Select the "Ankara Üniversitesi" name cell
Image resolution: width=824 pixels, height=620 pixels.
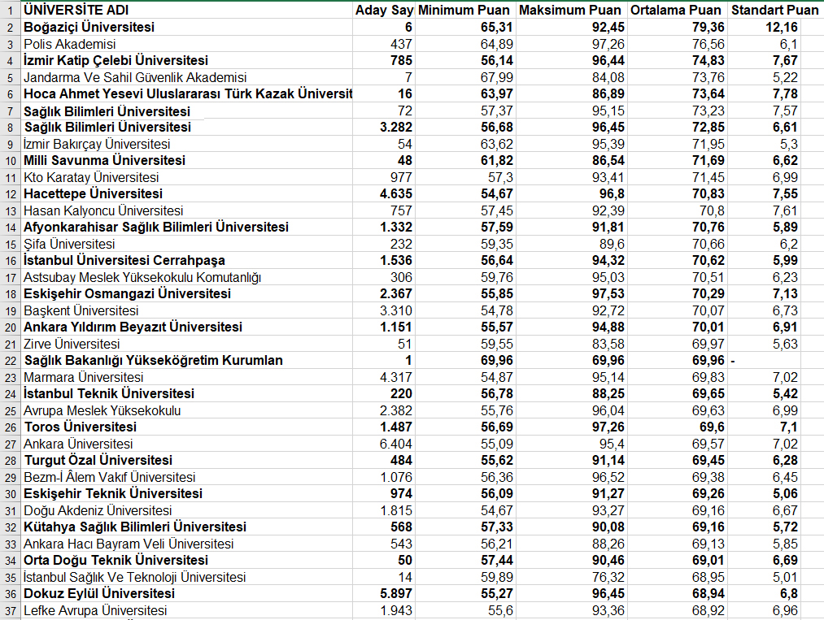[187, 444]
